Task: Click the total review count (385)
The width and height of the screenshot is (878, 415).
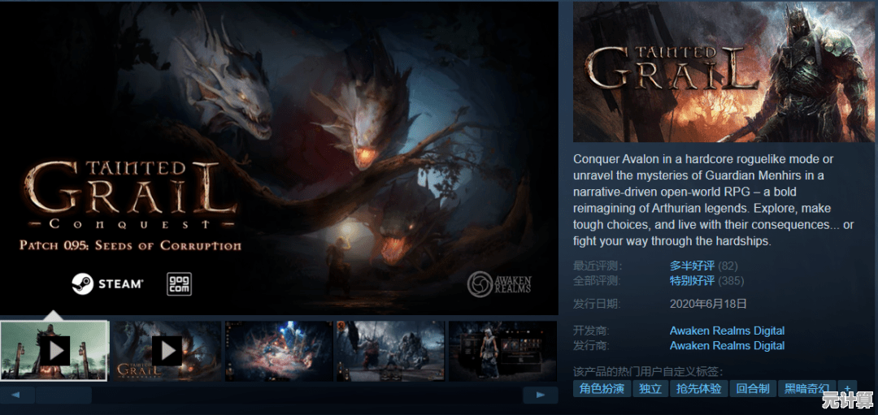Action: pos(731,280)
